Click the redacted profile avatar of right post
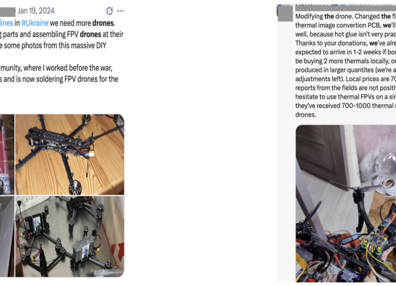 click(285, 13)
